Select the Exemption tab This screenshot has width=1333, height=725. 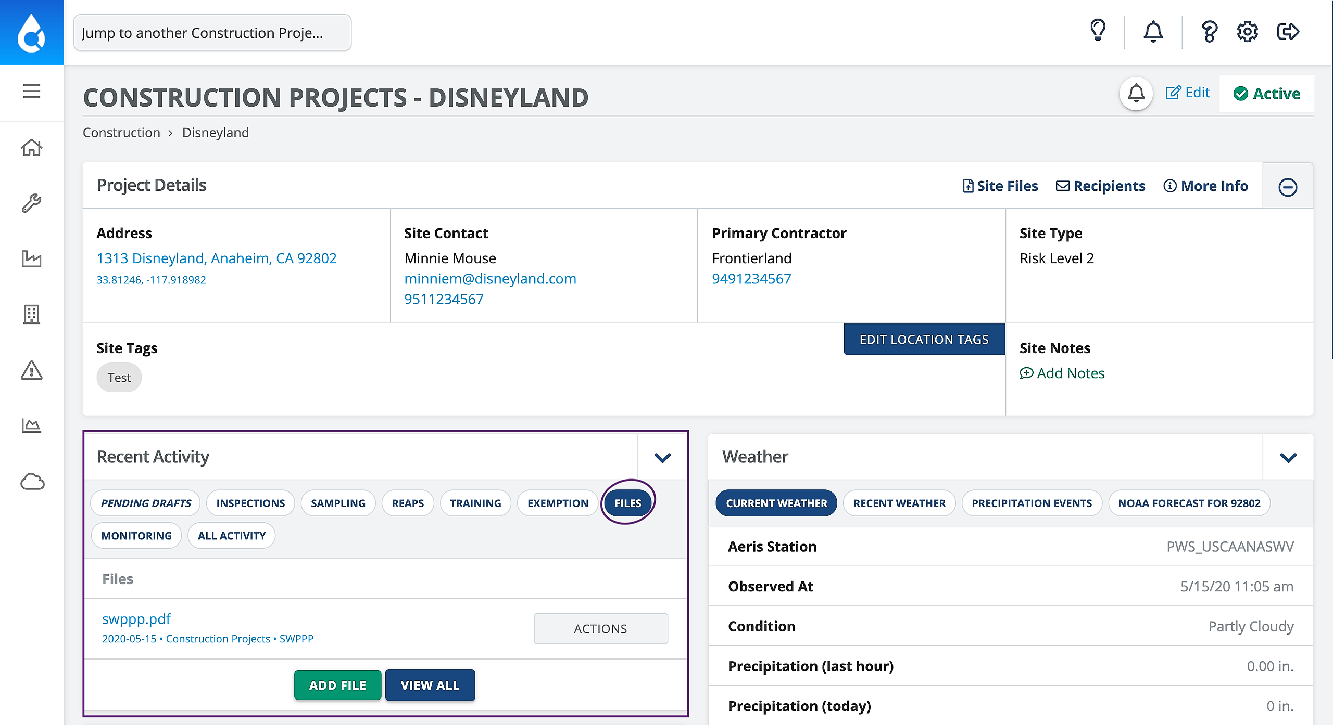558,503
